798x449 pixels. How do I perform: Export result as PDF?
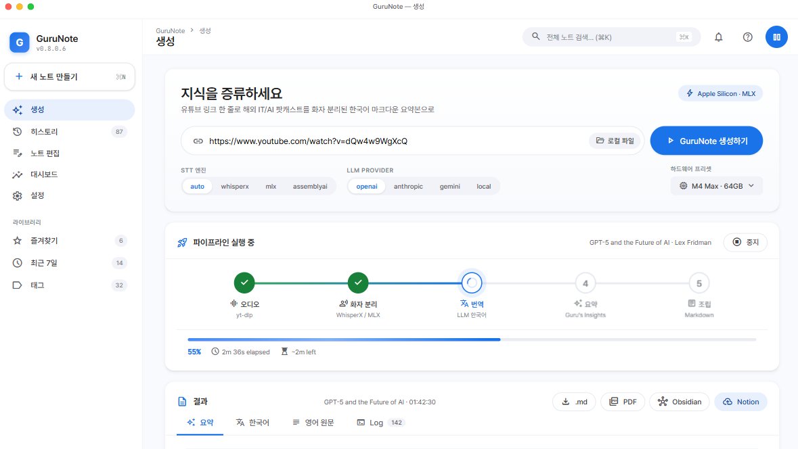coord(623,402)
